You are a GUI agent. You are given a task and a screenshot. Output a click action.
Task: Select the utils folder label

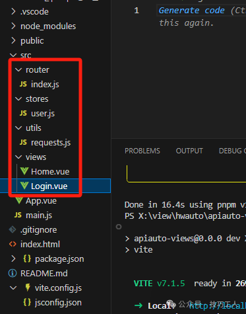(34, 128)
